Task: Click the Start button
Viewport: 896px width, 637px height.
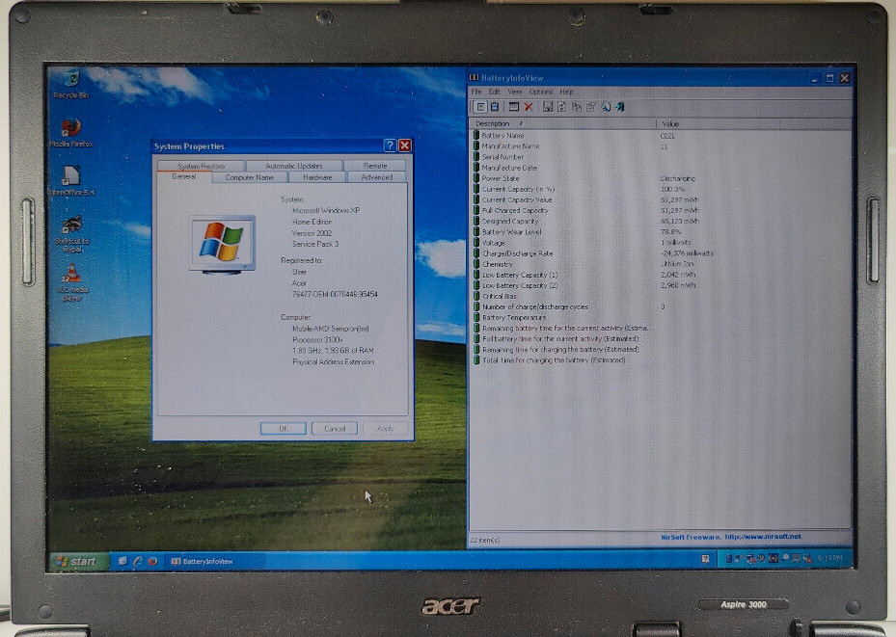Action: [78, 561]
